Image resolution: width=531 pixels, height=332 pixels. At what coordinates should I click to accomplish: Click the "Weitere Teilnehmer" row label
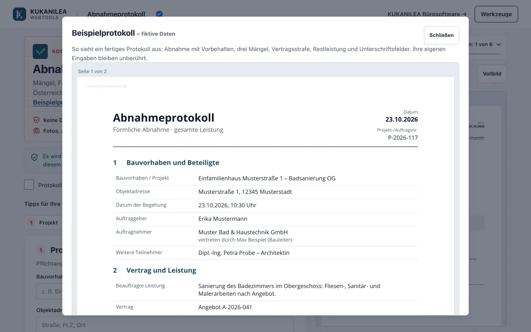(x=139, y=252)
